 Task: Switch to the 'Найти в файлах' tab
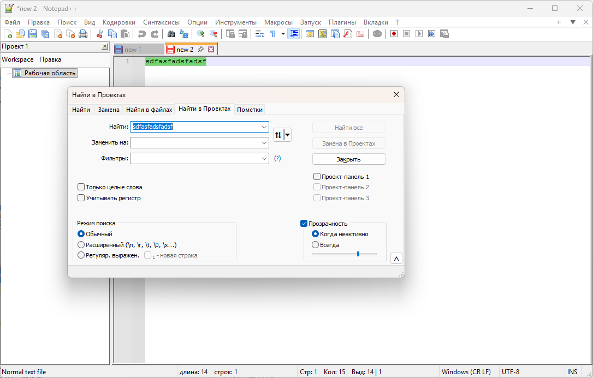click(149, 110)
